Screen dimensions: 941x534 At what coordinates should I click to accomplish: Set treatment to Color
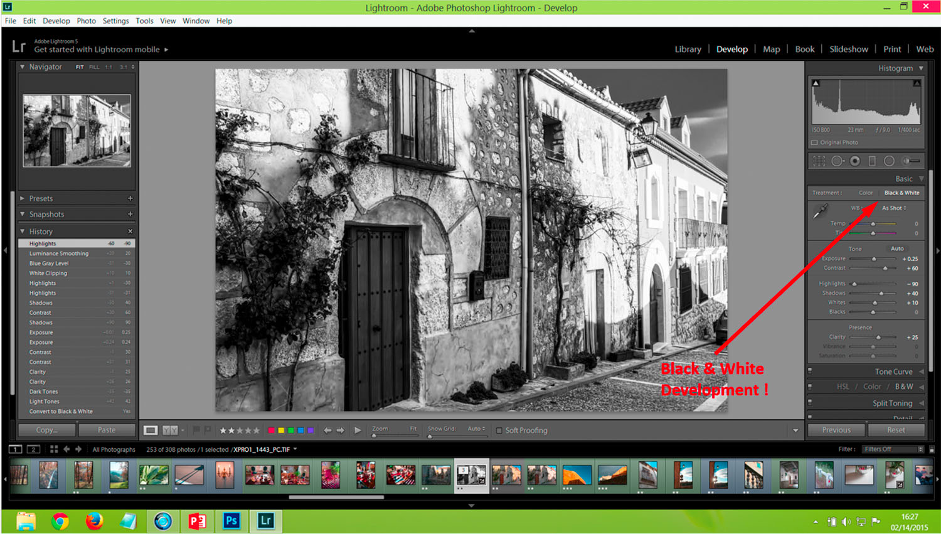click(866, 193)
